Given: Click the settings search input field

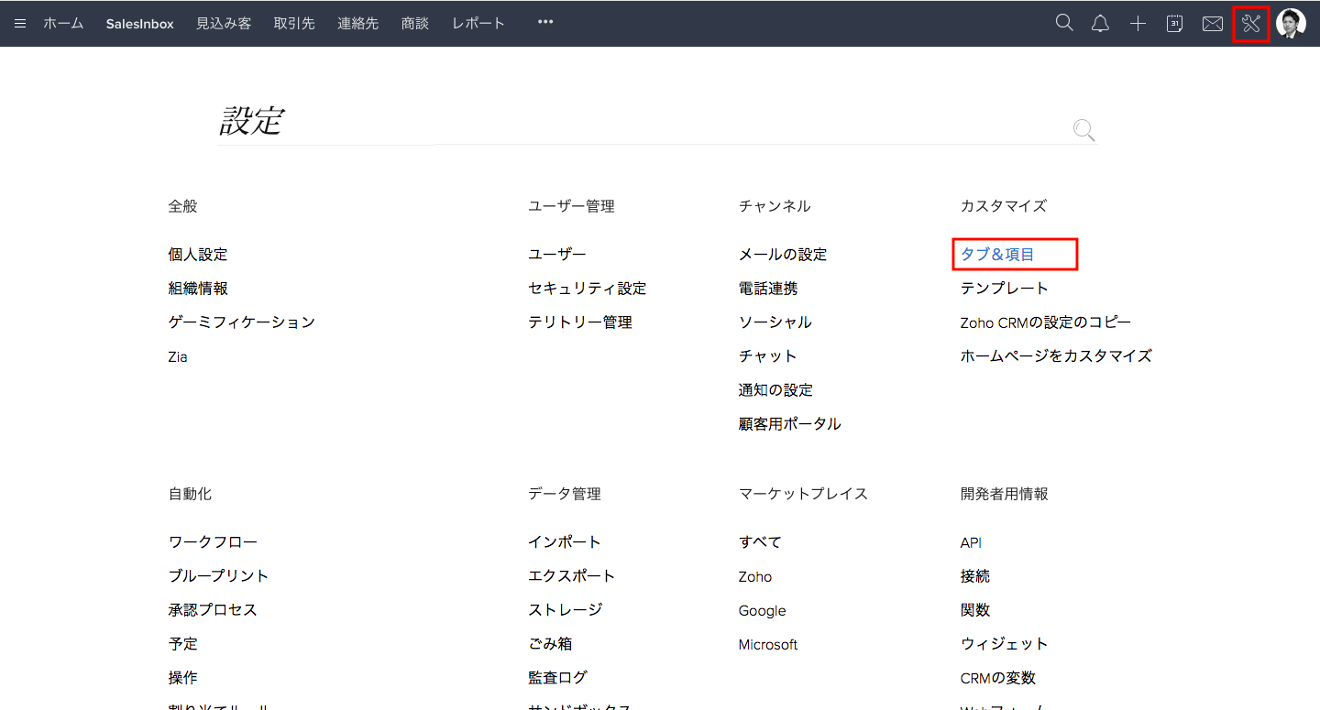Looking at the screenshot, I should 642,124.
